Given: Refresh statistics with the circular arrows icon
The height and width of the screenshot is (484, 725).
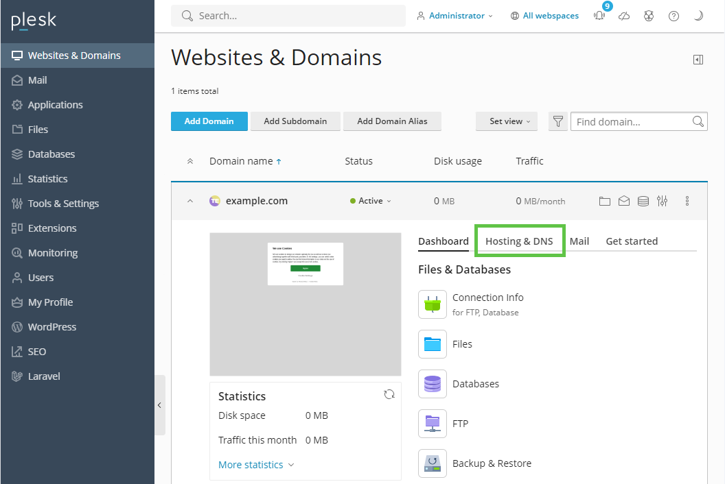Looking at the screenshot, I should click(389, 394).
